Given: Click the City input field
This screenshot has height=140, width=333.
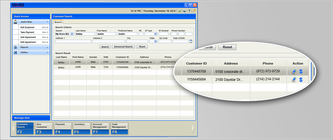Looking at the screenshot, I should click(x=137, y=41).
